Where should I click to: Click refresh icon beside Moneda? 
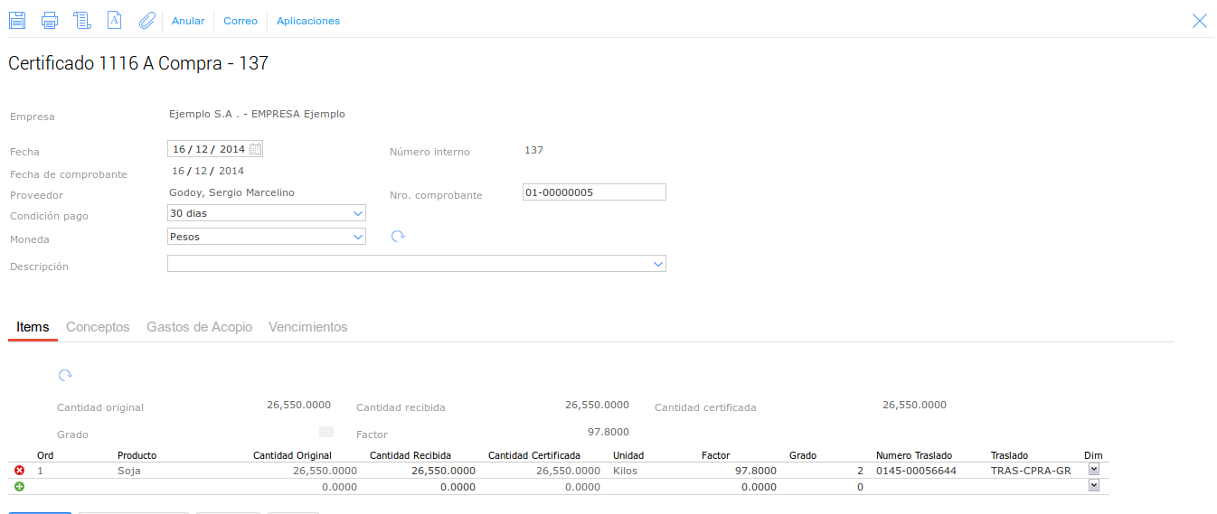398,237
